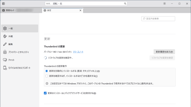Click the info icon beside the Windows accounts note
191x107 pixels.
[47, 84]
